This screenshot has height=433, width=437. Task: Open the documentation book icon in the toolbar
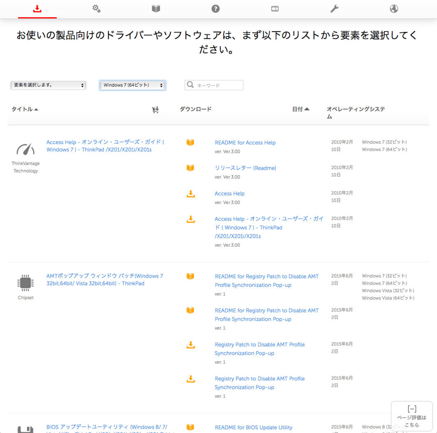156,8
